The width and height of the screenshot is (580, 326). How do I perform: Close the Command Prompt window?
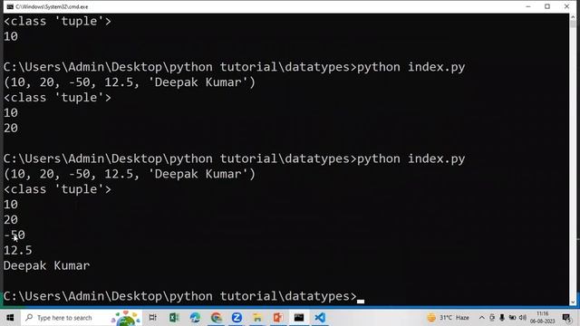tap(566, 6)
